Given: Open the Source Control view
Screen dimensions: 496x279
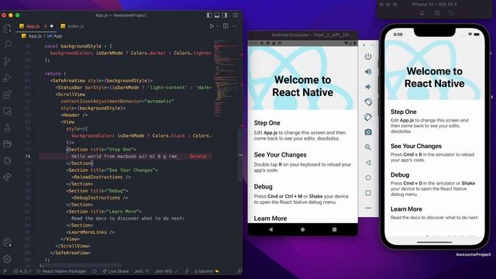Looking at the screenshot, I should click(x=7, y=61).
